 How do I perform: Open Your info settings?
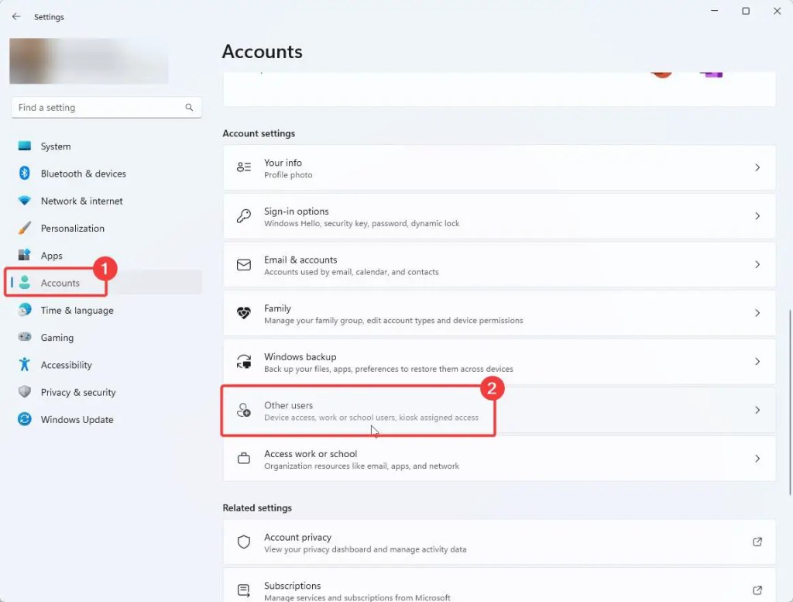click(499, 167)
